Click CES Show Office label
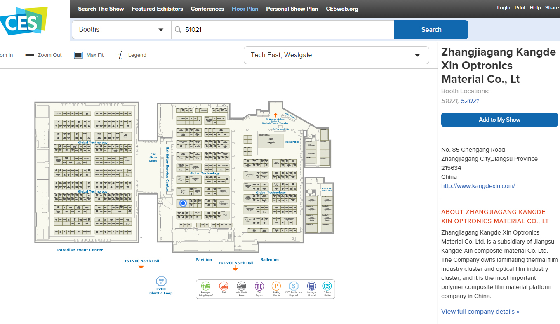560x324 pixels. click(x=153, y=157)
